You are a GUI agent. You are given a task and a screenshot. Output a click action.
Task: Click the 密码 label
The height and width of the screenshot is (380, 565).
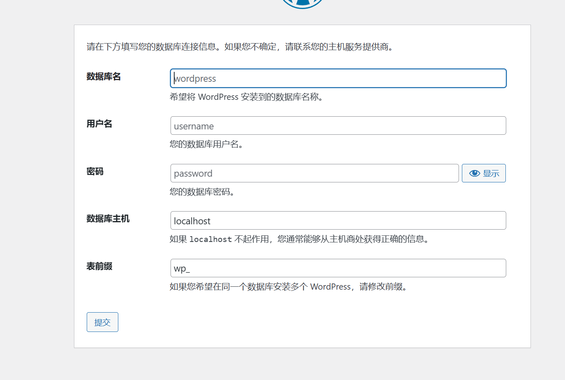[95, 172]
